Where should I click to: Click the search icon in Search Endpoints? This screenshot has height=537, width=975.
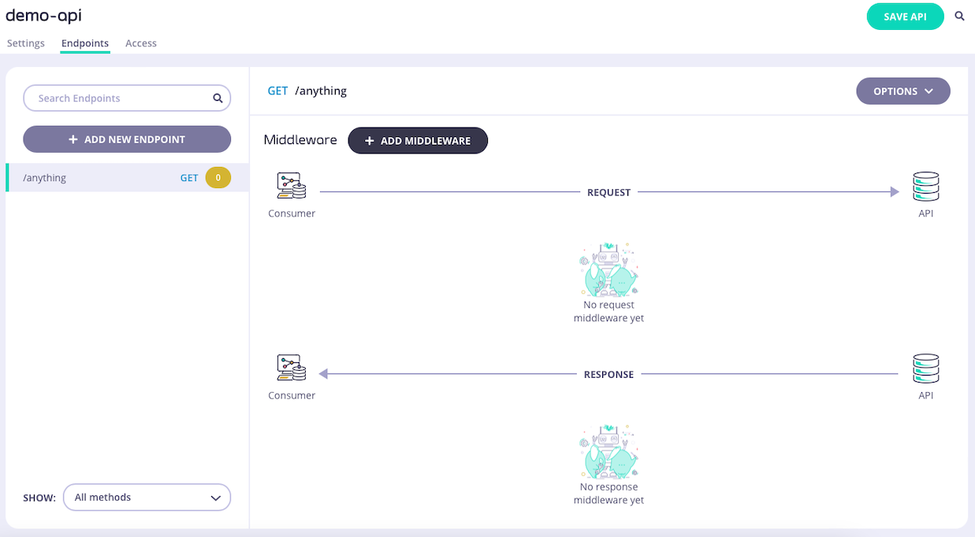click(x=218, y=98)
